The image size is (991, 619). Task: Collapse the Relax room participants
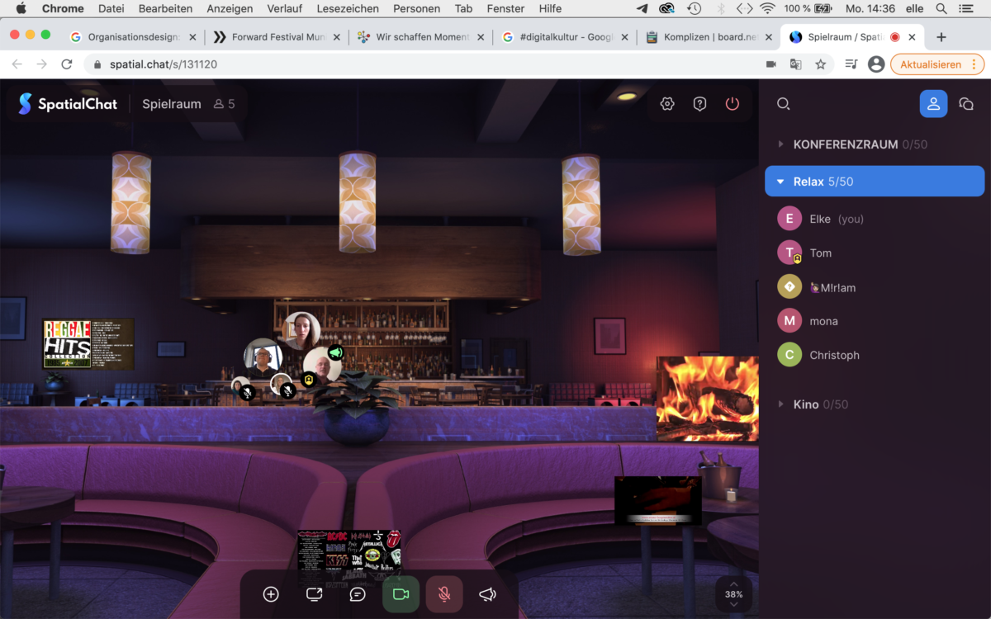(x=781, y=182)
